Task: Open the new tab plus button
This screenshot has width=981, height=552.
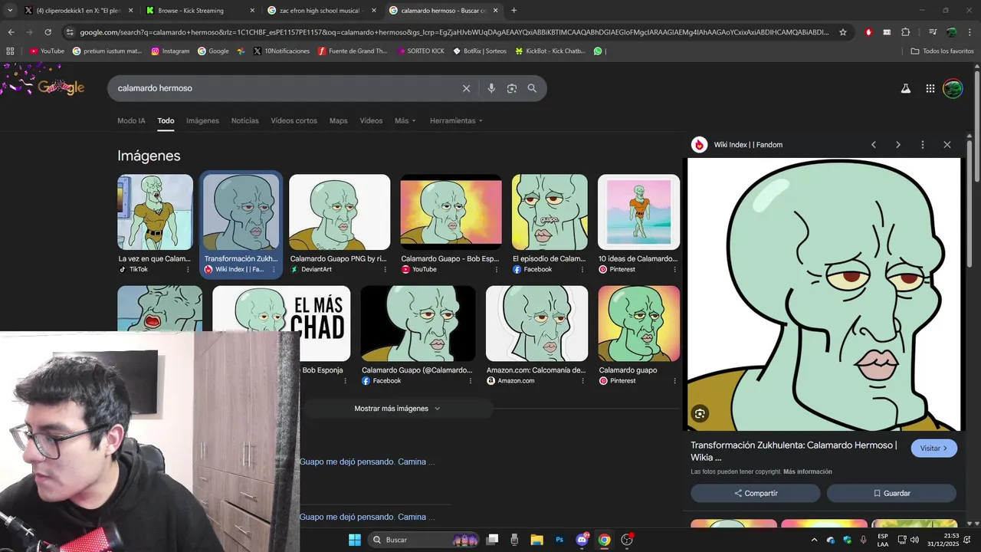Action: tap(513, 11)
